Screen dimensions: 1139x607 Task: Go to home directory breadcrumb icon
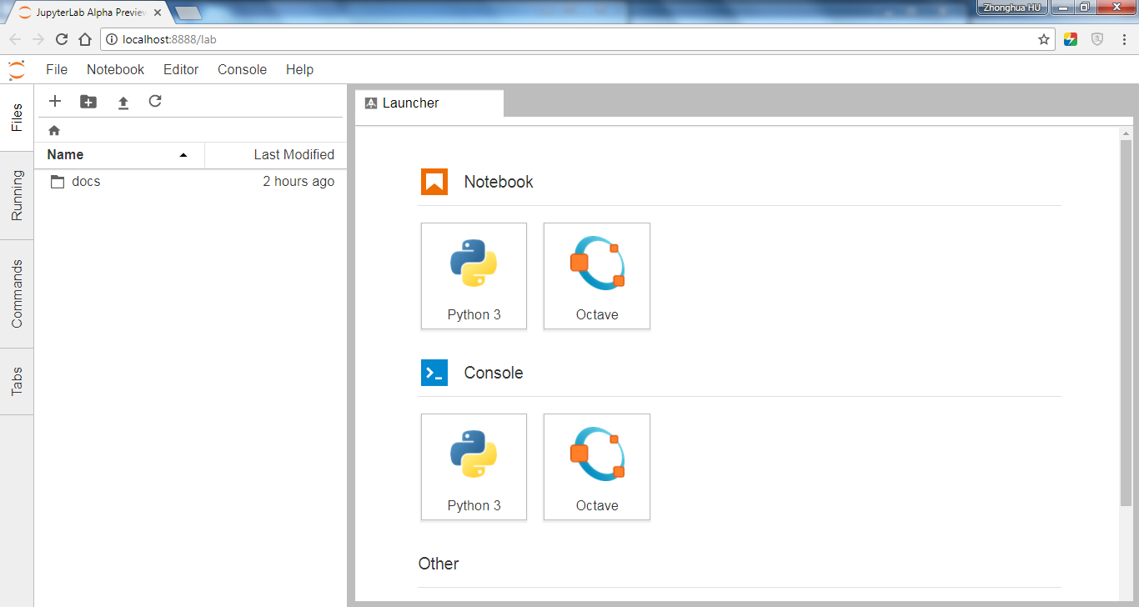click(54, 130)
